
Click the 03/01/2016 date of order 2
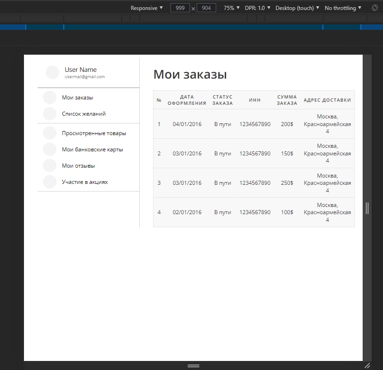click(x=187, y=153)
